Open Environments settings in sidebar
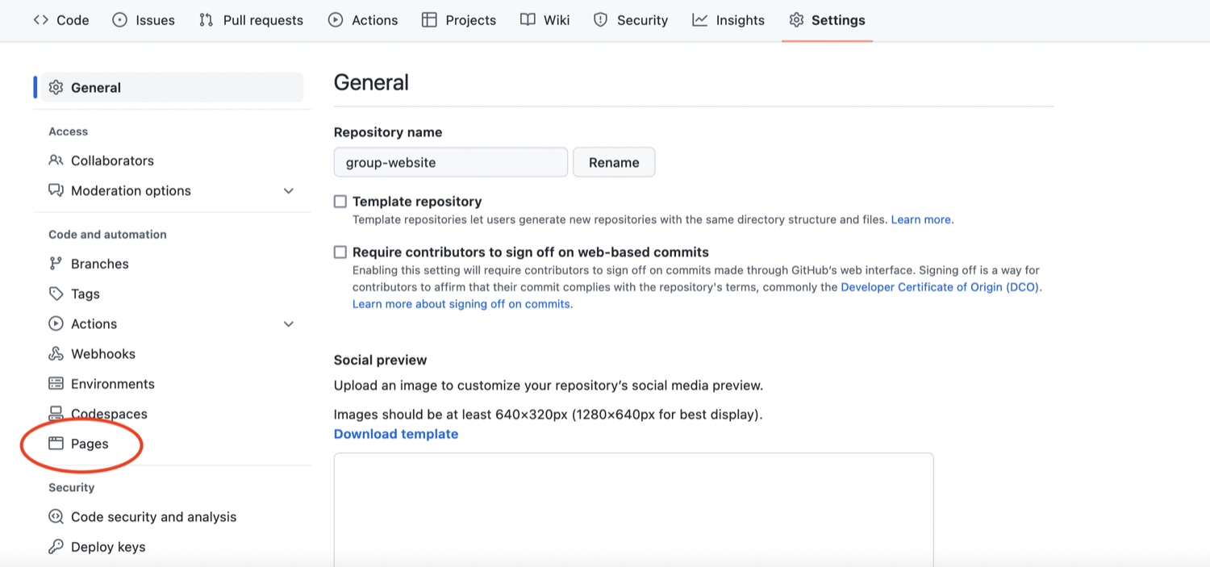This screenshot has height=567, width=1210. [x=113, y=384]
